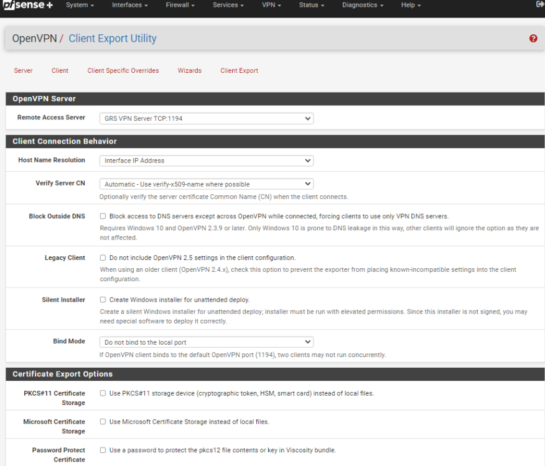Expand the Bind Mode dropdown
This screenshot has width=545, height=466.
pos(207,342)
